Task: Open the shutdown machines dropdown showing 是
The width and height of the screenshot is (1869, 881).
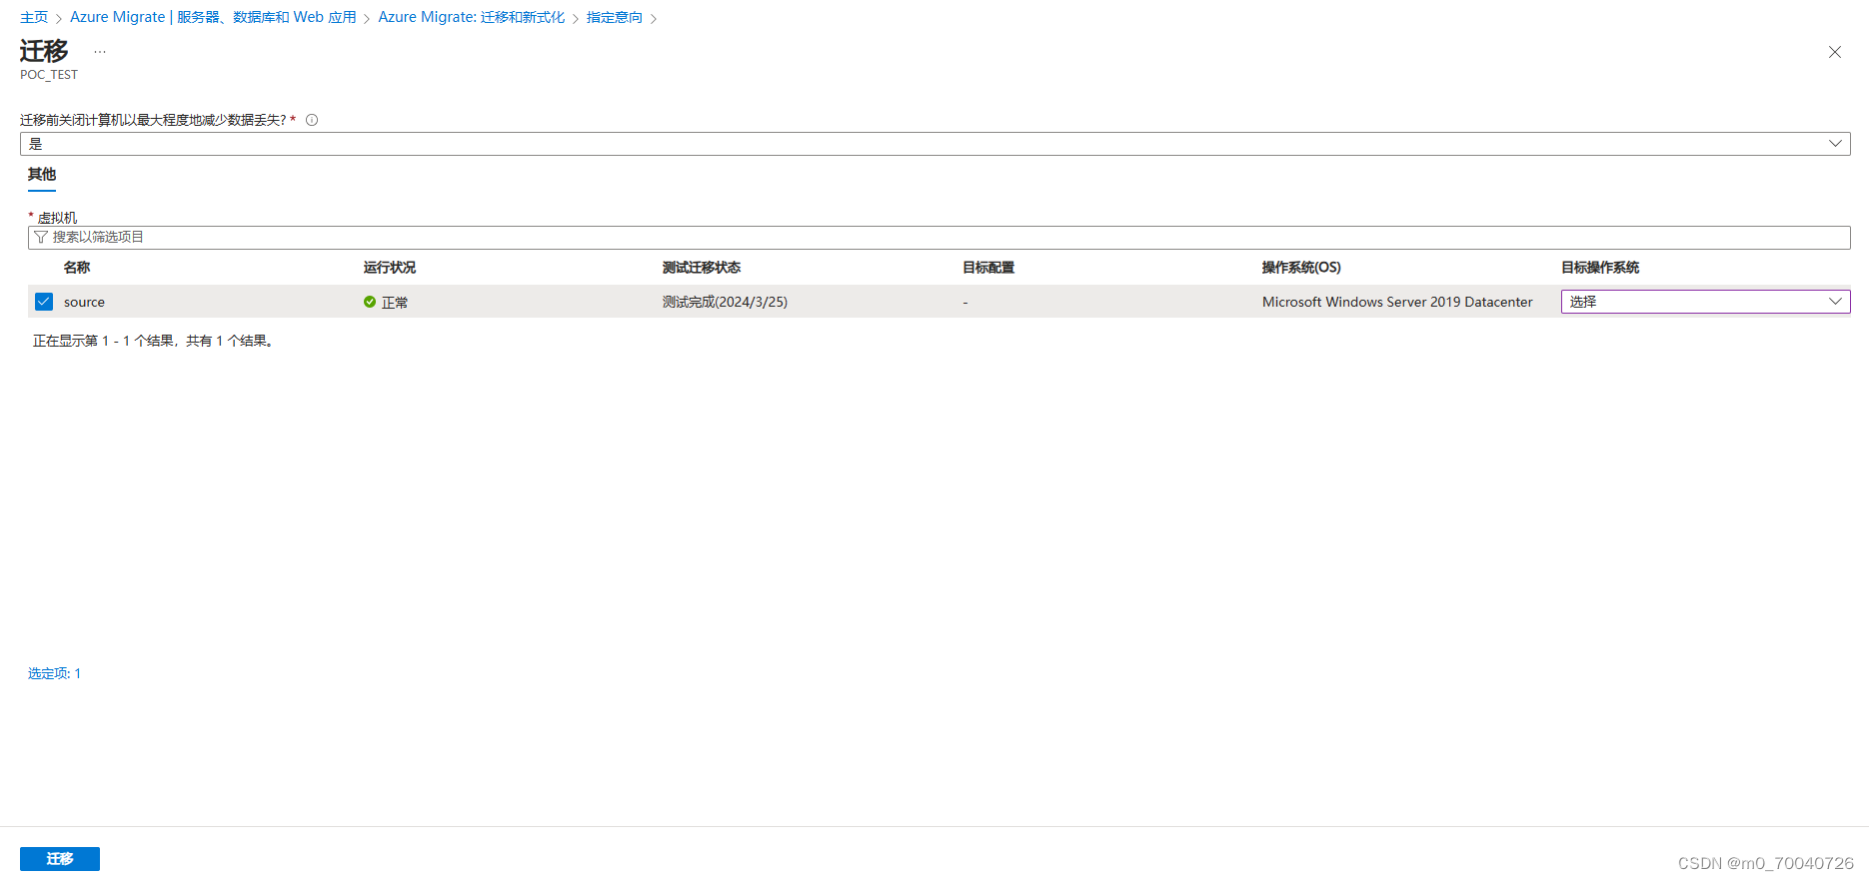Action: pyautogui.click(x=934, y=144)
